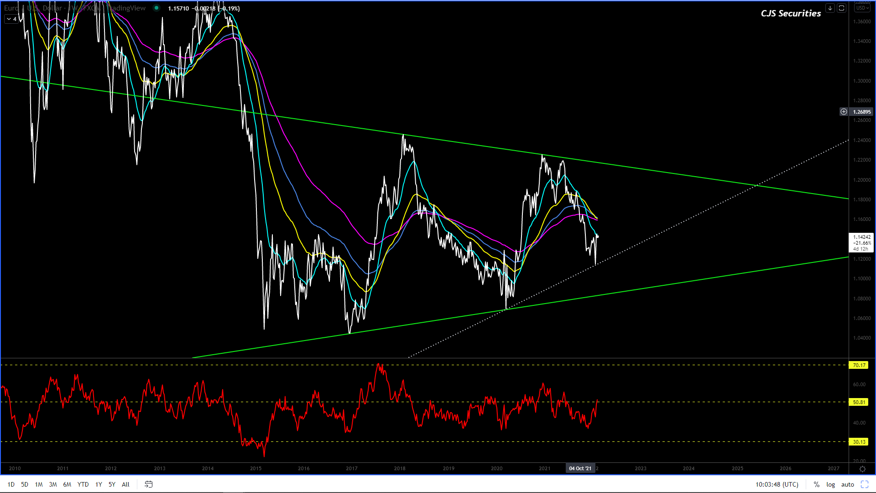Select the 5Y date range

(112, 484)
